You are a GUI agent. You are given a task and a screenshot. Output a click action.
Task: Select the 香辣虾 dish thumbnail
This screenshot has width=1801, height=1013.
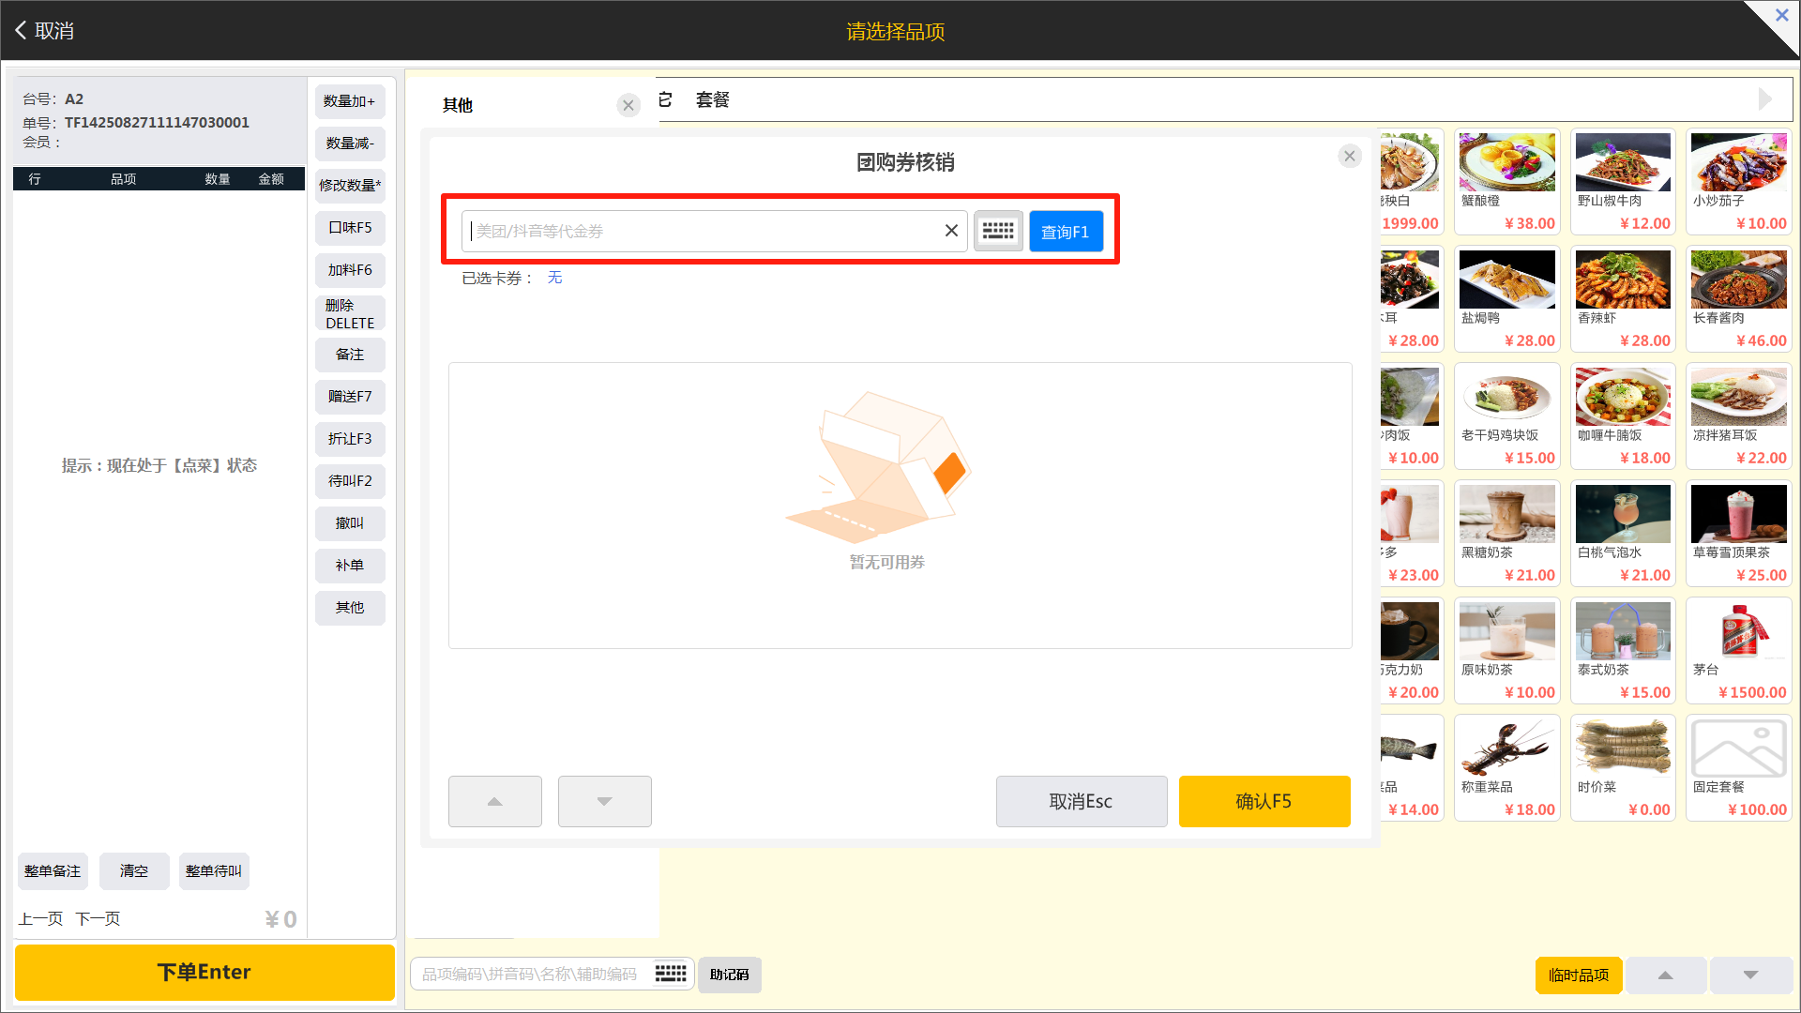[1622, 281]
